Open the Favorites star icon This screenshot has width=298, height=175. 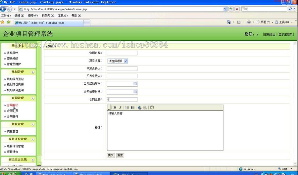tap(2, 22)
